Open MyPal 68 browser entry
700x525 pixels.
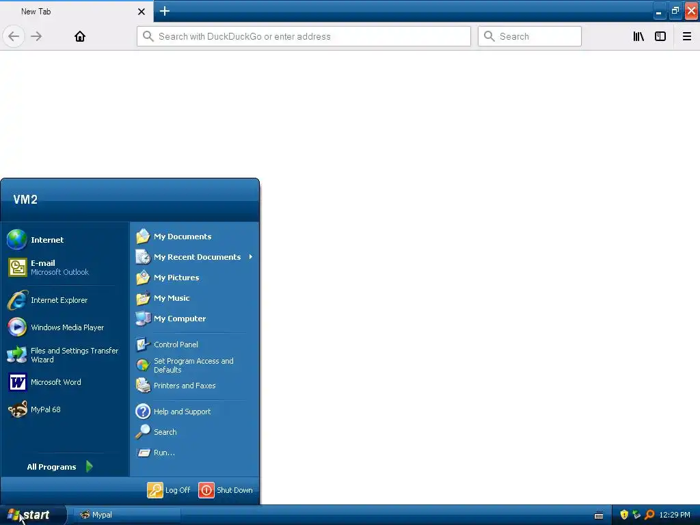[x=65, y=409]
